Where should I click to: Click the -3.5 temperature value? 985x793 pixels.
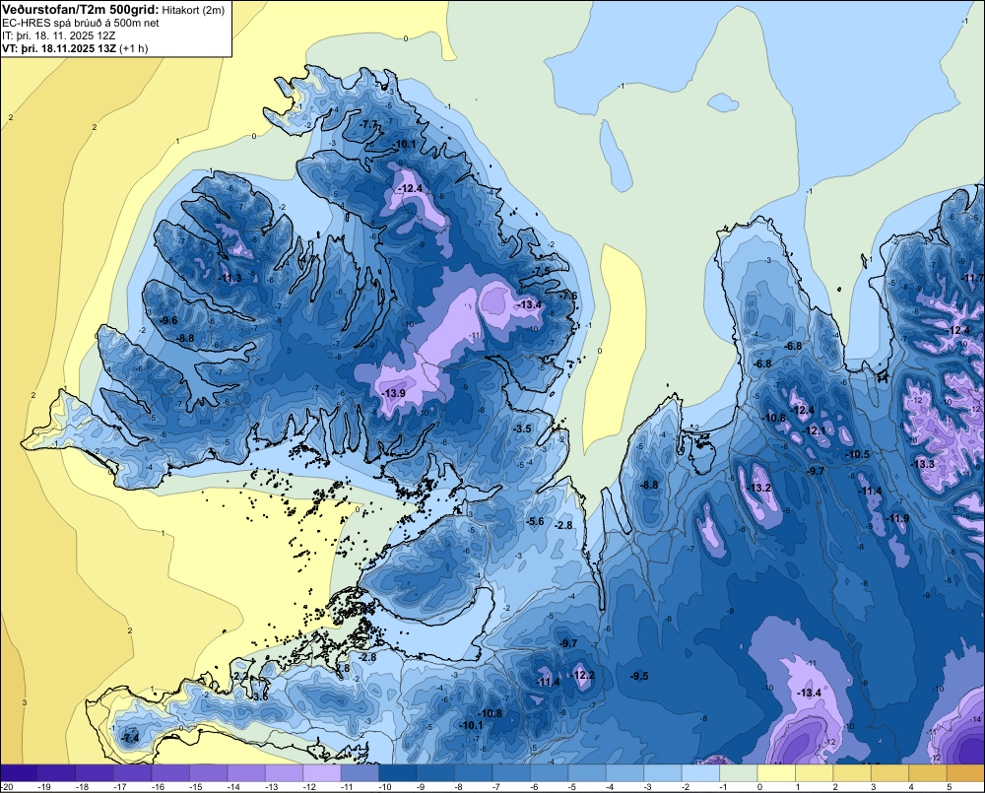tap(523, 429)
